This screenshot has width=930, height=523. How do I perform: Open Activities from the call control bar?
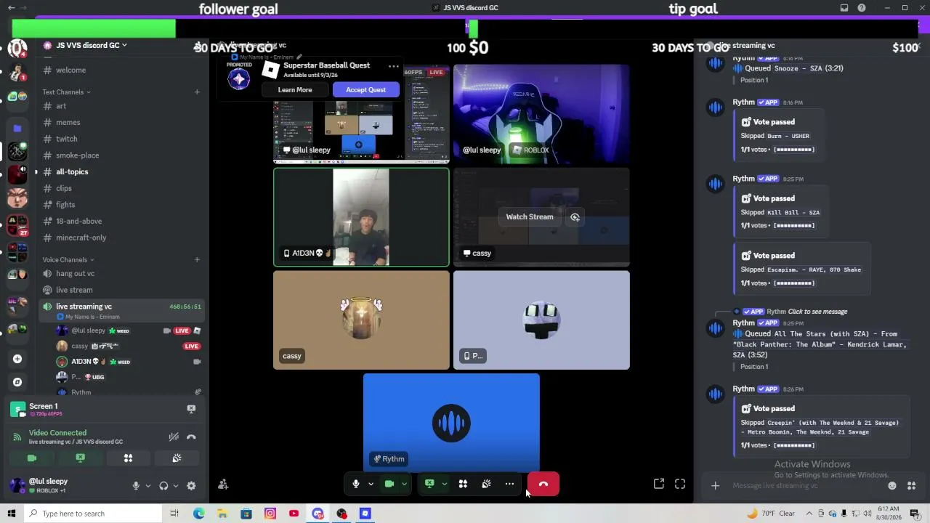463,484
